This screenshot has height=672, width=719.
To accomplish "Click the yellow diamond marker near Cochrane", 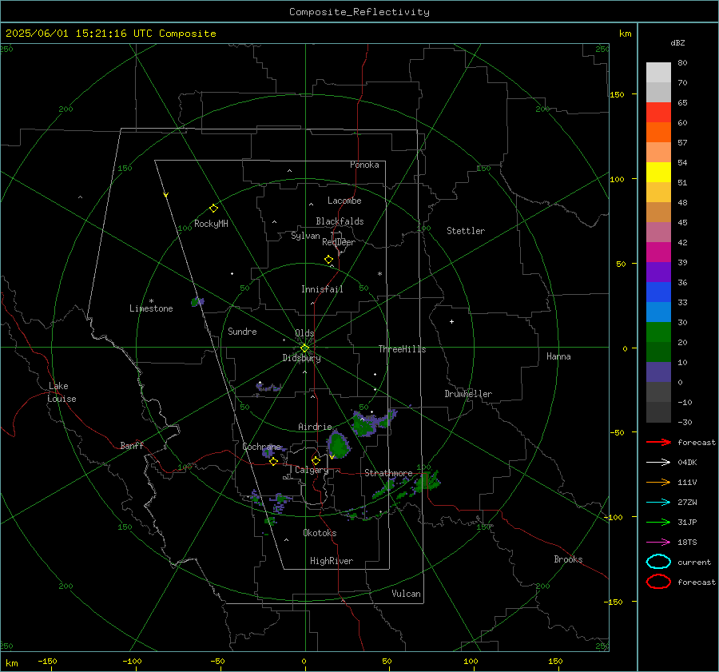I will 273,462.
